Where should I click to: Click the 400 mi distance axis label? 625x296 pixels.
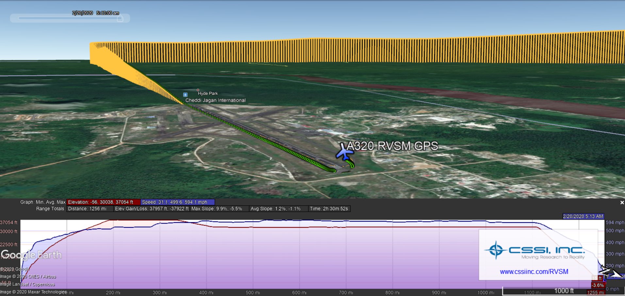(x=206, y=292)
